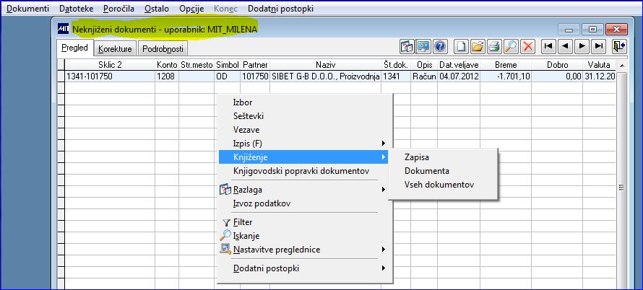Jump to last record with navigation arrow
Screen dimensions: 643x290
(599, 47)
